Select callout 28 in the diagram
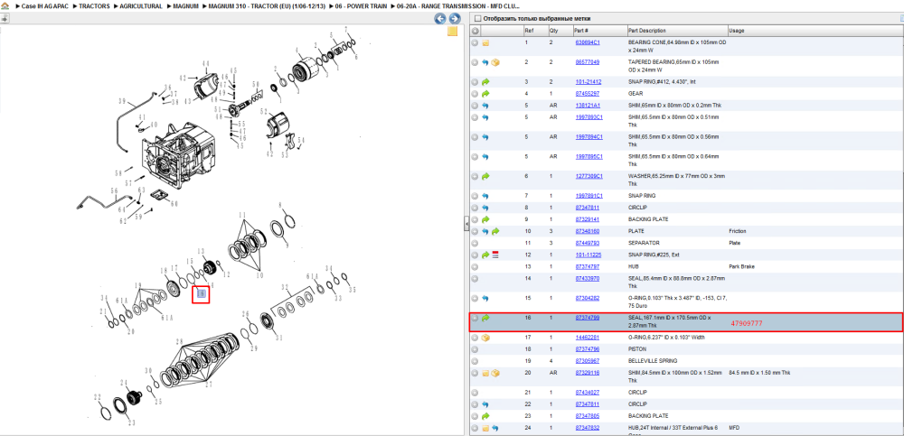 coord(179,341)
